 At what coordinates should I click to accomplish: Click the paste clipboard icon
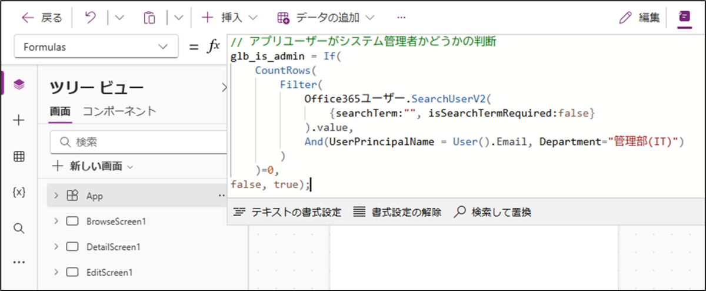149,18
